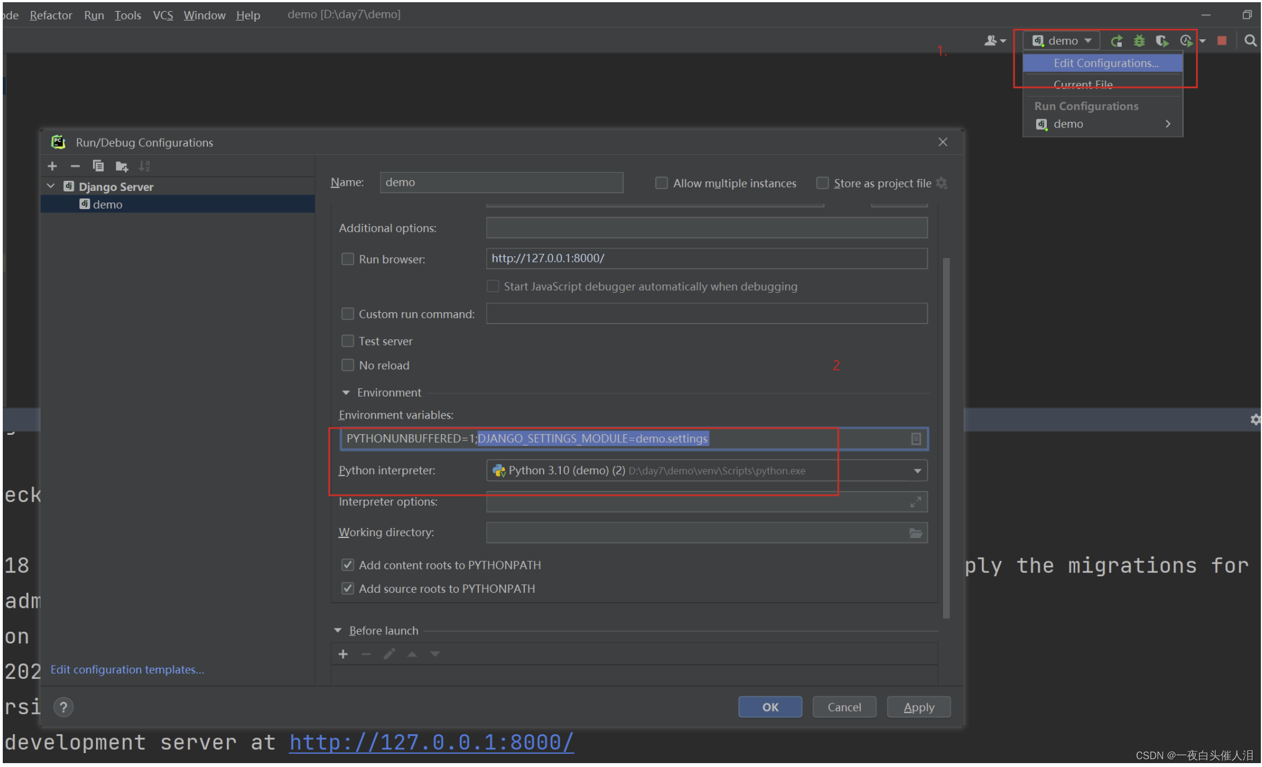Screen dimensions: 1262x767
Task: Open environment variables editor icon
Action: pos(916,439)
